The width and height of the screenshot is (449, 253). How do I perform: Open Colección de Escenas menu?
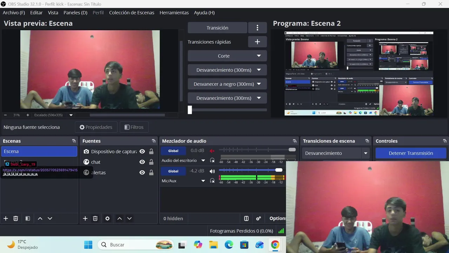pyautogui.click(x=132, y=13)
